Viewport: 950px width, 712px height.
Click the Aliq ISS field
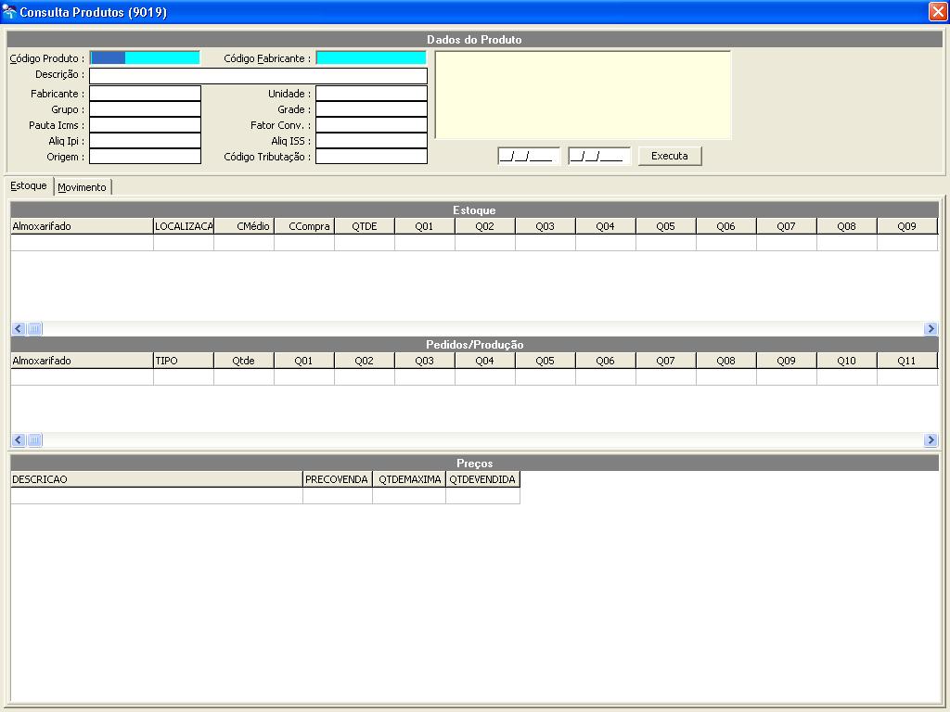[x=371, y=141]
